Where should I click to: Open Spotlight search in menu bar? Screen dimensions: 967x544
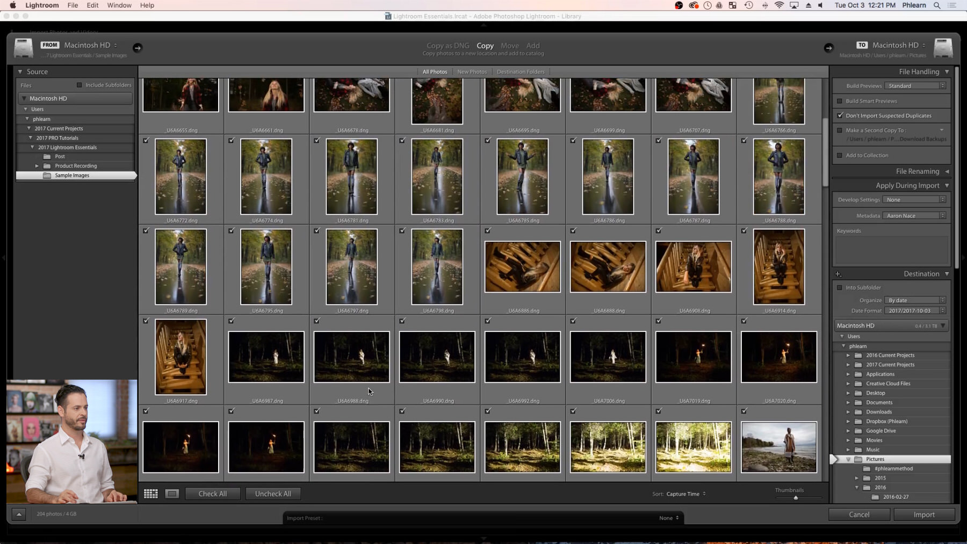(x=937, y=5)
